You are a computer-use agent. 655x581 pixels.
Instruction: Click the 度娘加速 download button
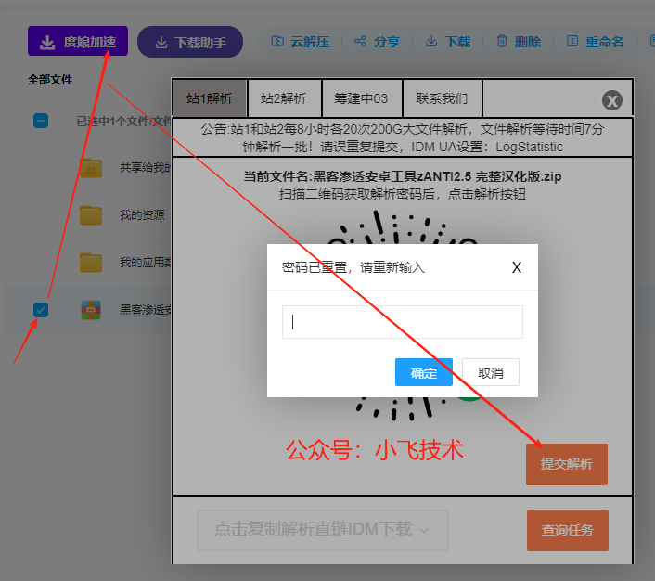[77, 42]
